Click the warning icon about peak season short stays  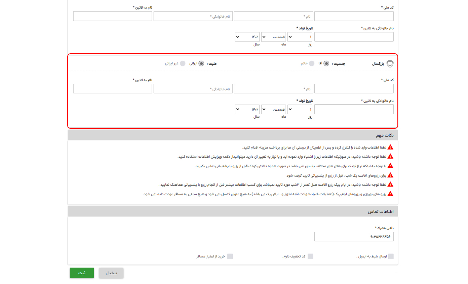click(390, 184)
